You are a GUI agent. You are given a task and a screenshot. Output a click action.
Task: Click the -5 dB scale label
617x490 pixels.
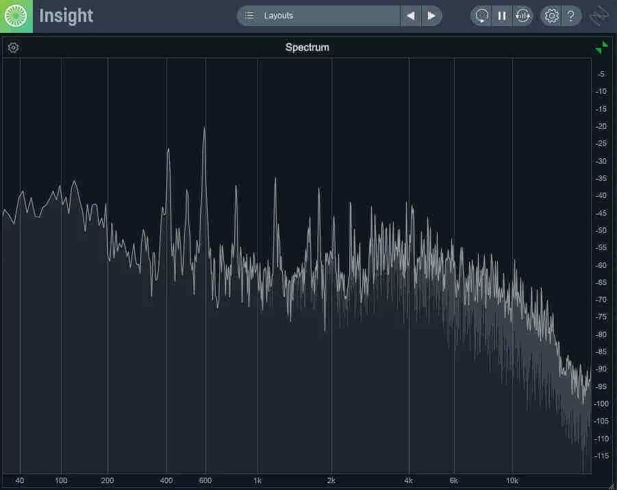coord(601,74)
